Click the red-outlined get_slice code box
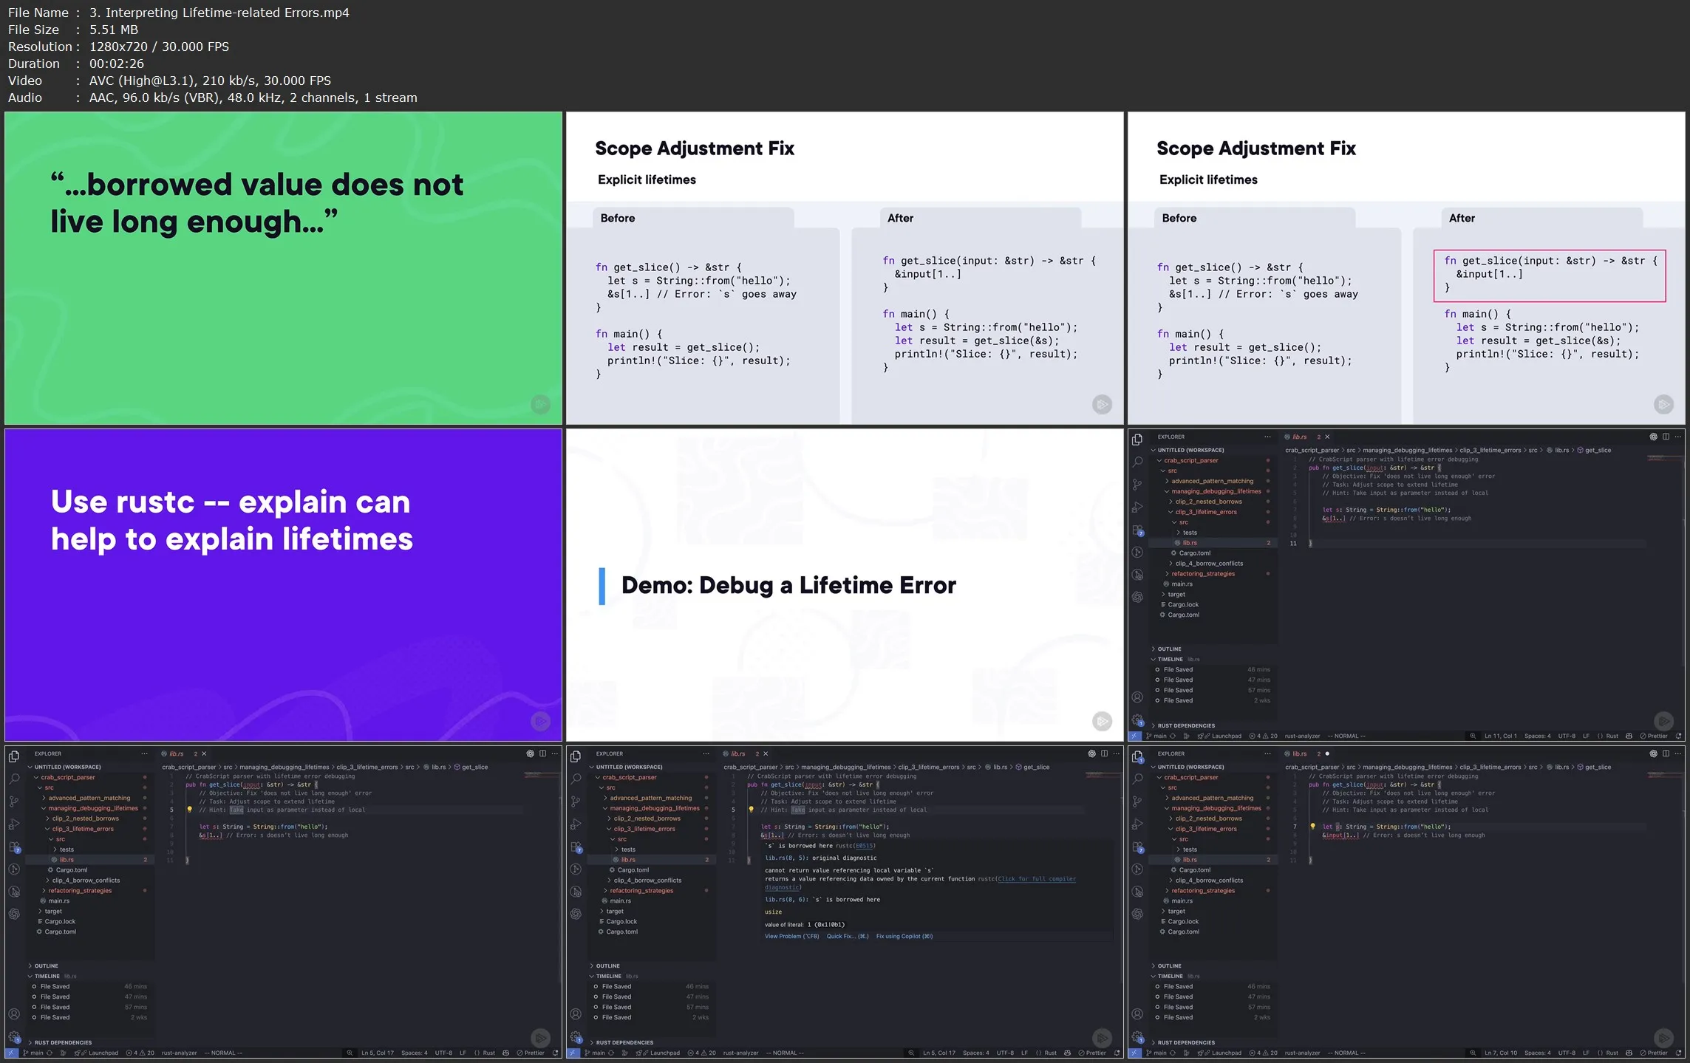Viewport: 1690px width, 1063px height. pyautogui.click(x=1549, y=275)
